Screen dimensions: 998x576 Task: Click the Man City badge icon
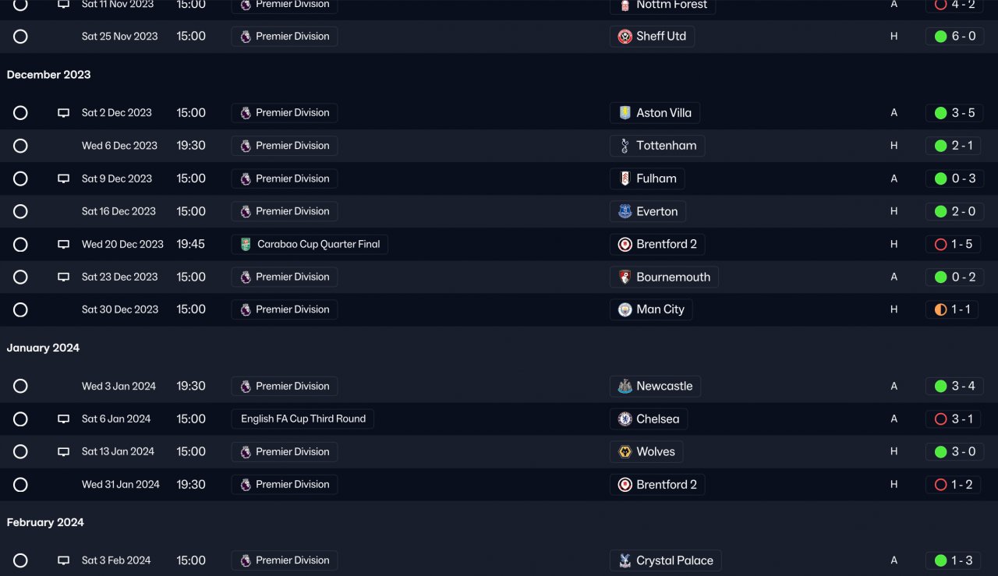tap(625, 309)
